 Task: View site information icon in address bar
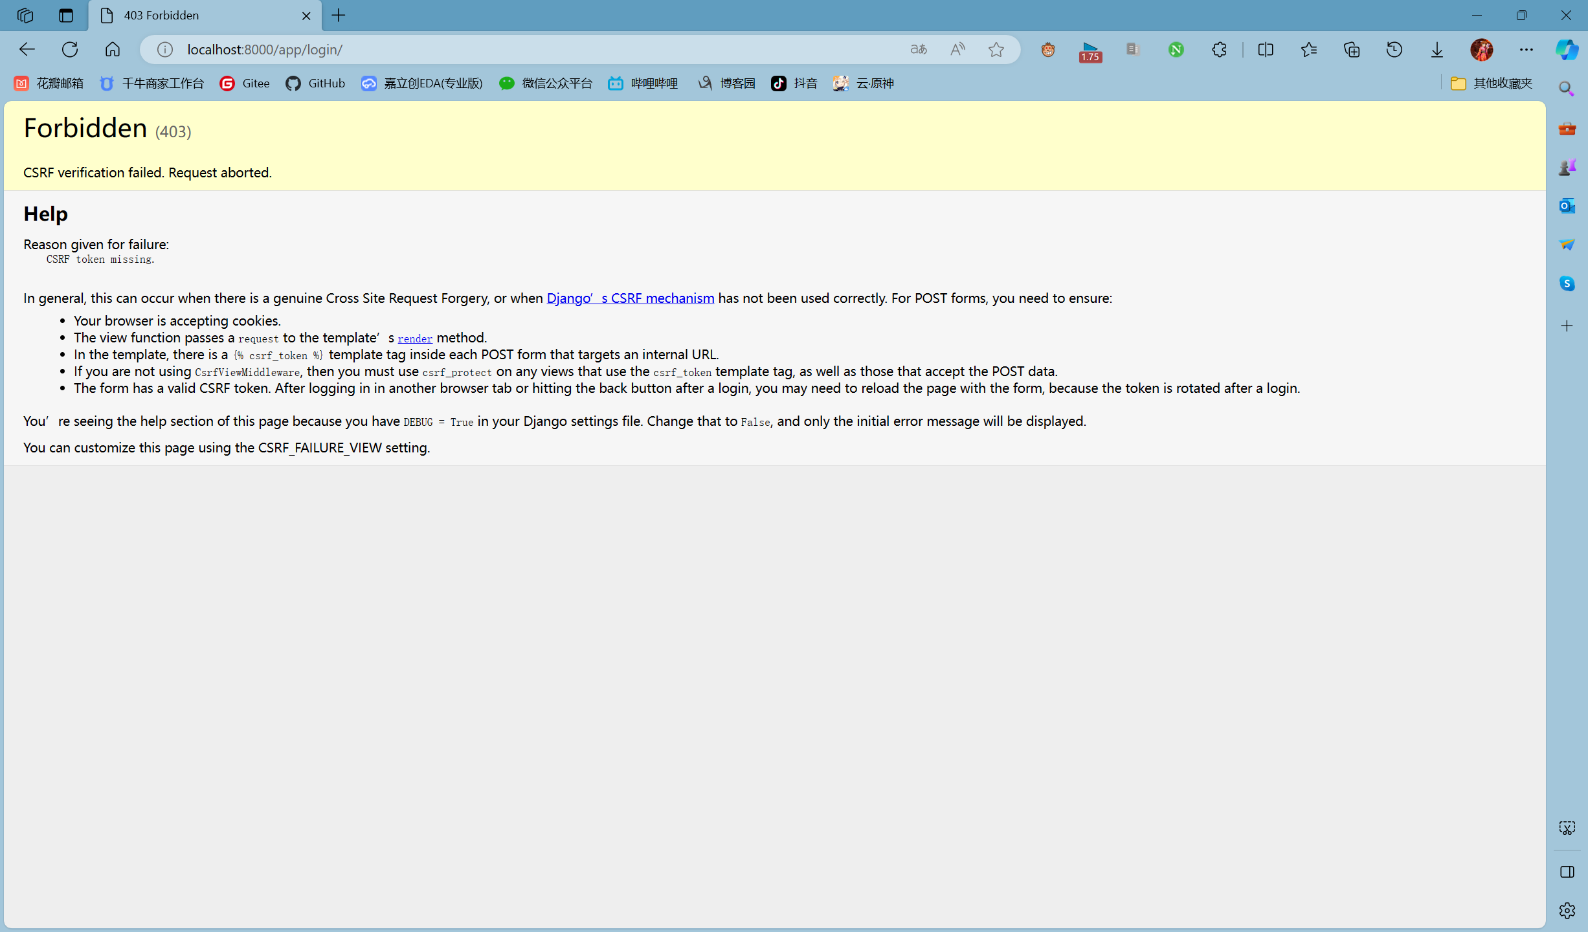[165, 49]
